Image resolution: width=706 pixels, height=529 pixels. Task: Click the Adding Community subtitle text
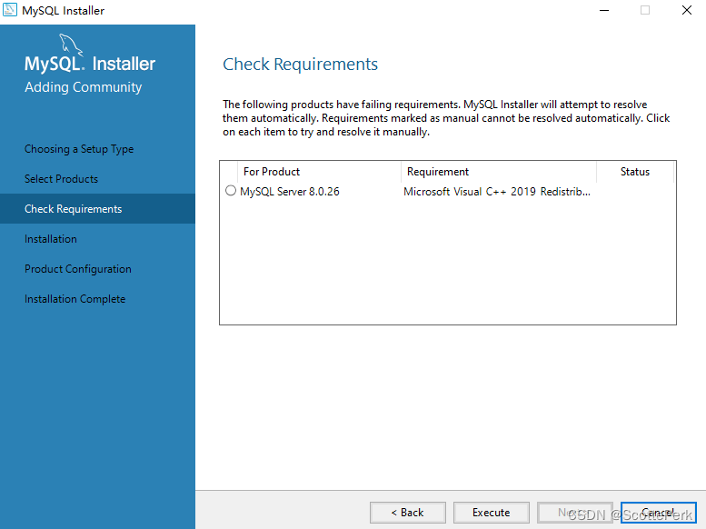84,87
